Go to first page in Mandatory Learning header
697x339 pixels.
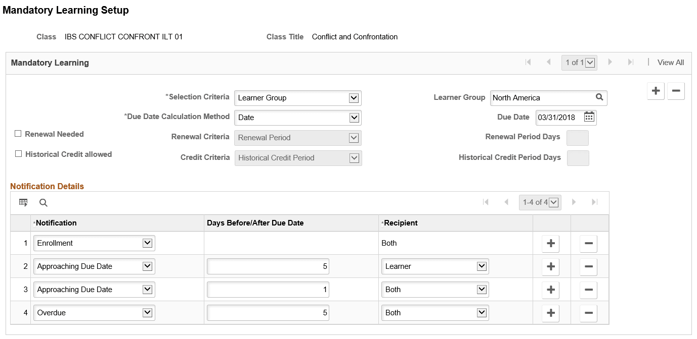(x=528, y=62)
